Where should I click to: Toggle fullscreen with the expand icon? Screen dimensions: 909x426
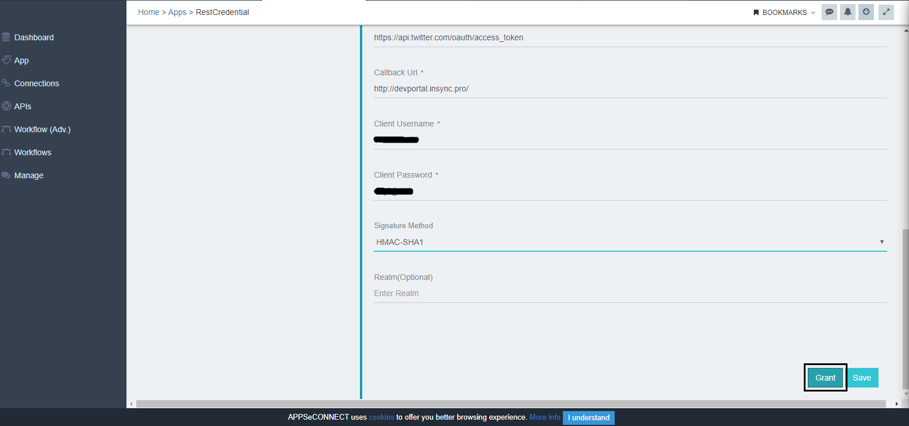886,12
